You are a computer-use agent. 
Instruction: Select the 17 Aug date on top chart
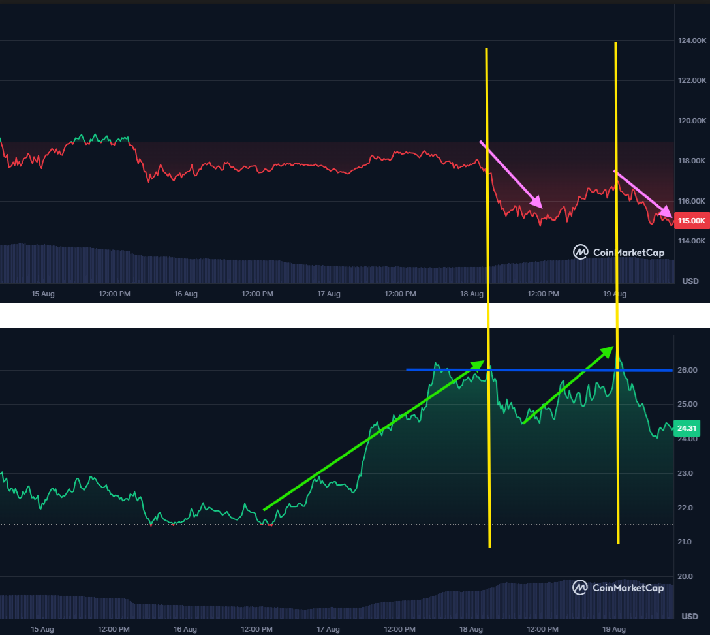point(329,294)
